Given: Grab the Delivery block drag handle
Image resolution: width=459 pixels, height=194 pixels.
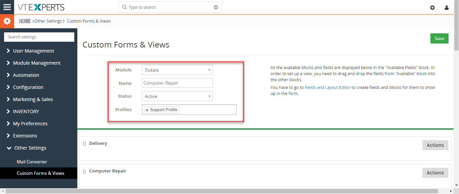Looking at the screenshot, I should (84, 144).
